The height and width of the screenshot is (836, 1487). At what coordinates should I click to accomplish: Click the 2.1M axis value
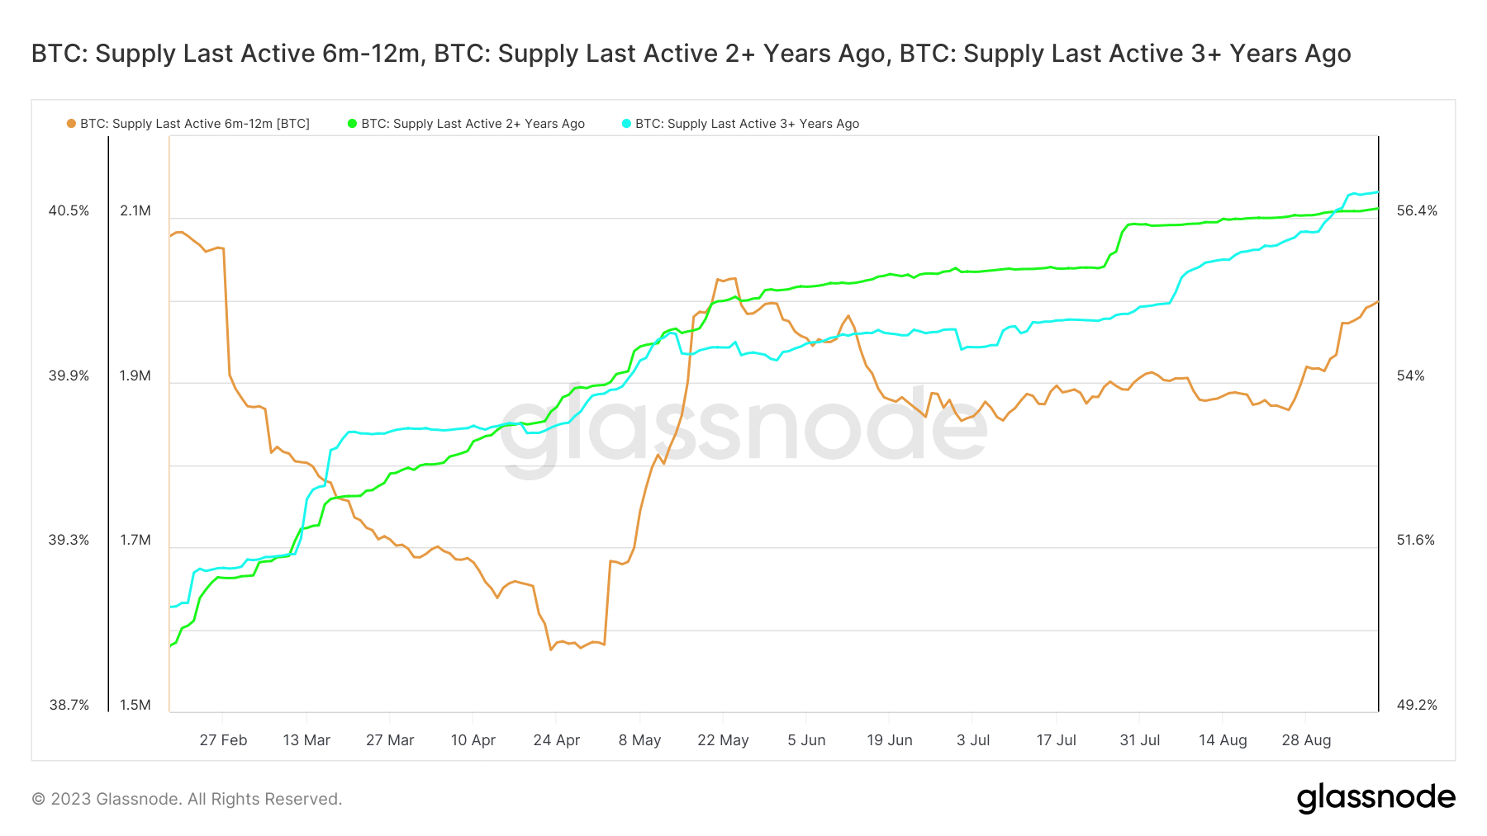[135, 211]
